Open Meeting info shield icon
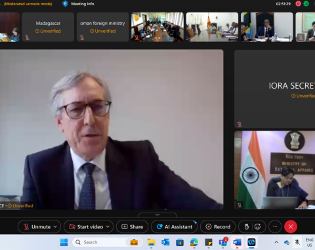Viewport: 315px width, 250px height. click(x=65, y=4)
